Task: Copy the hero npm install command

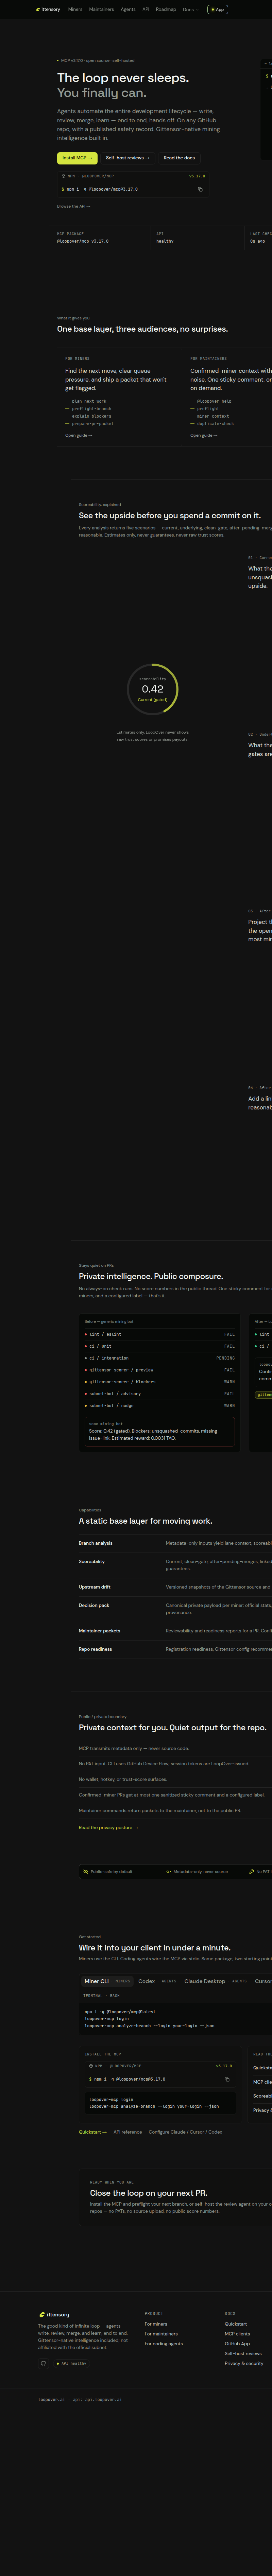Action: tap(200, 189)
